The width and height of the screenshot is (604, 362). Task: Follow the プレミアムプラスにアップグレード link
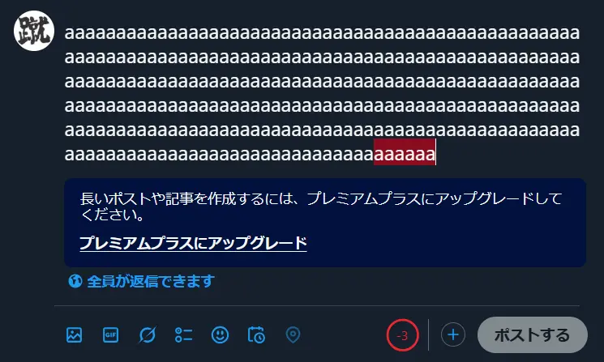(194, 243)
